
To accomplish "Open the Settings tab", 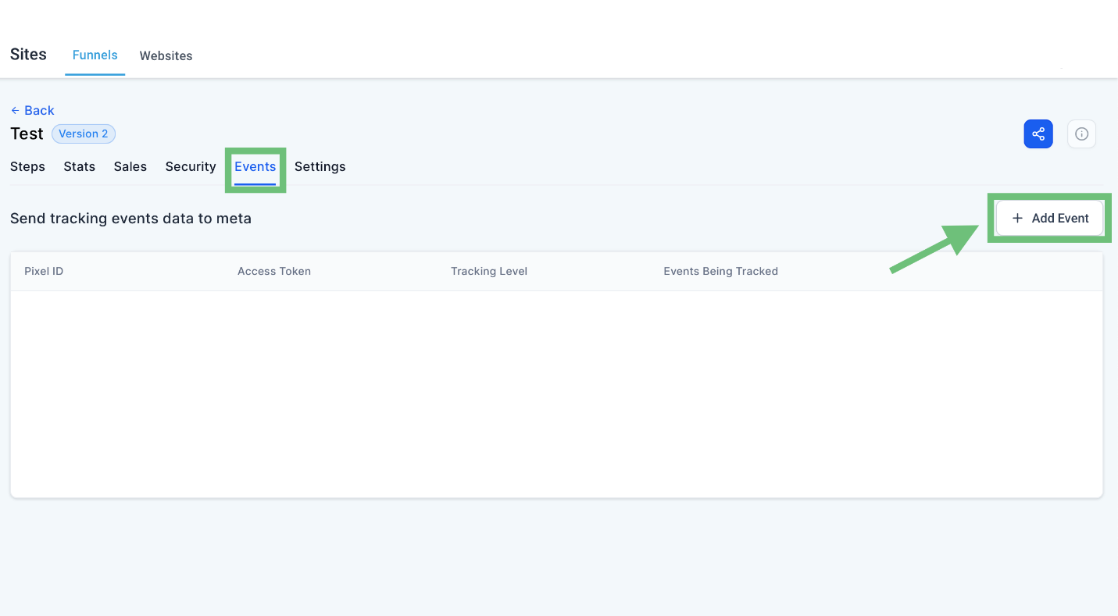I will (320, 166).
